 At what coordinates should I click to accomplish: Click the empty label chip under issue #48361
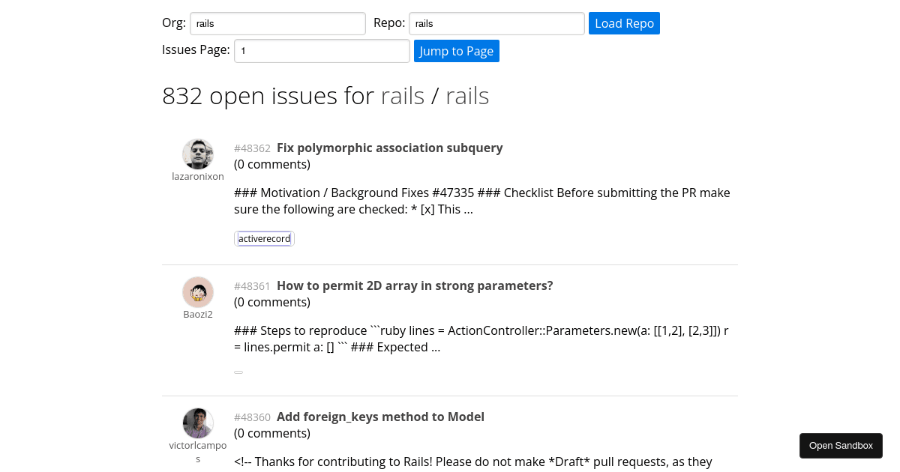tap(238, 372)
